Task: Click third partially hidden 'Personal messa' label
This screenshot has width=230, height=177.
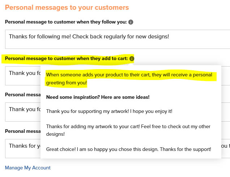Action: 23,95
